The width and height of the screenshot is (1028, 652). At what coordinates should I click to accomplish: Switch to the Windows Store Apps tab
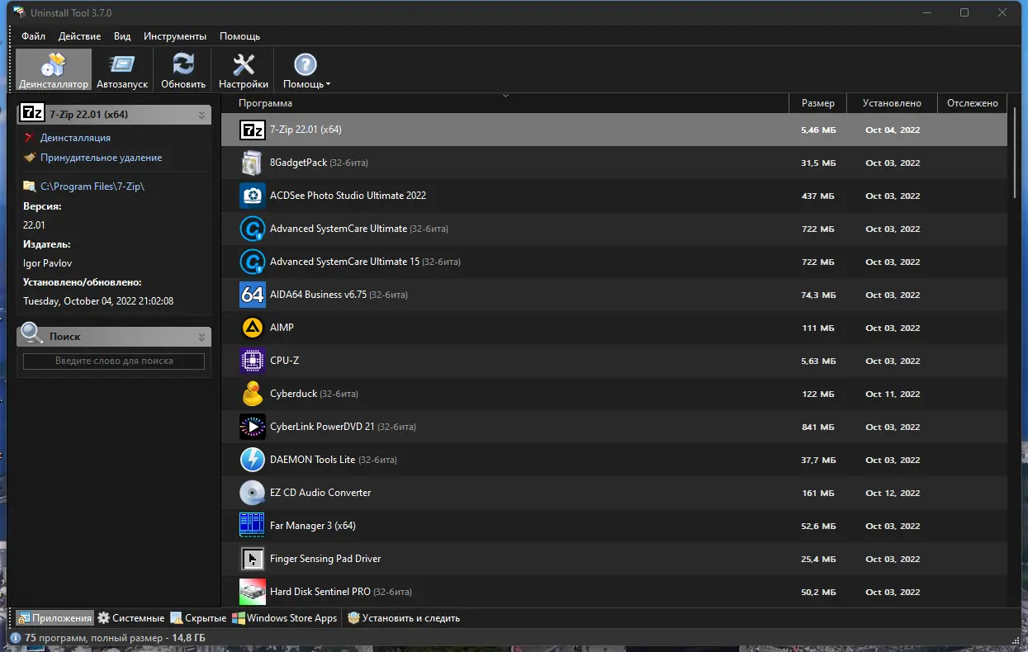(x=285, y=618)
